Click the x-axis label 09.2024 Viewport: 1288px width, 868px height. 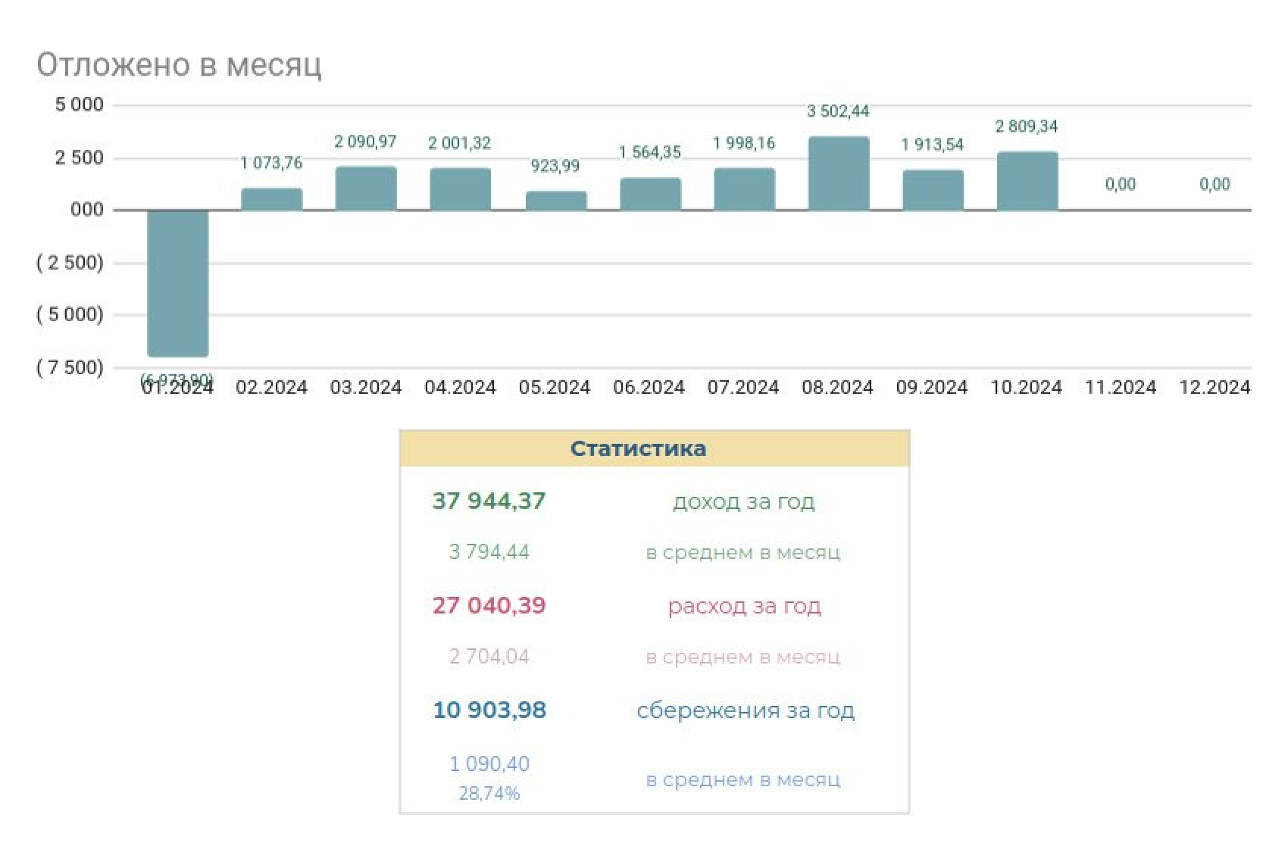(932, 388)
